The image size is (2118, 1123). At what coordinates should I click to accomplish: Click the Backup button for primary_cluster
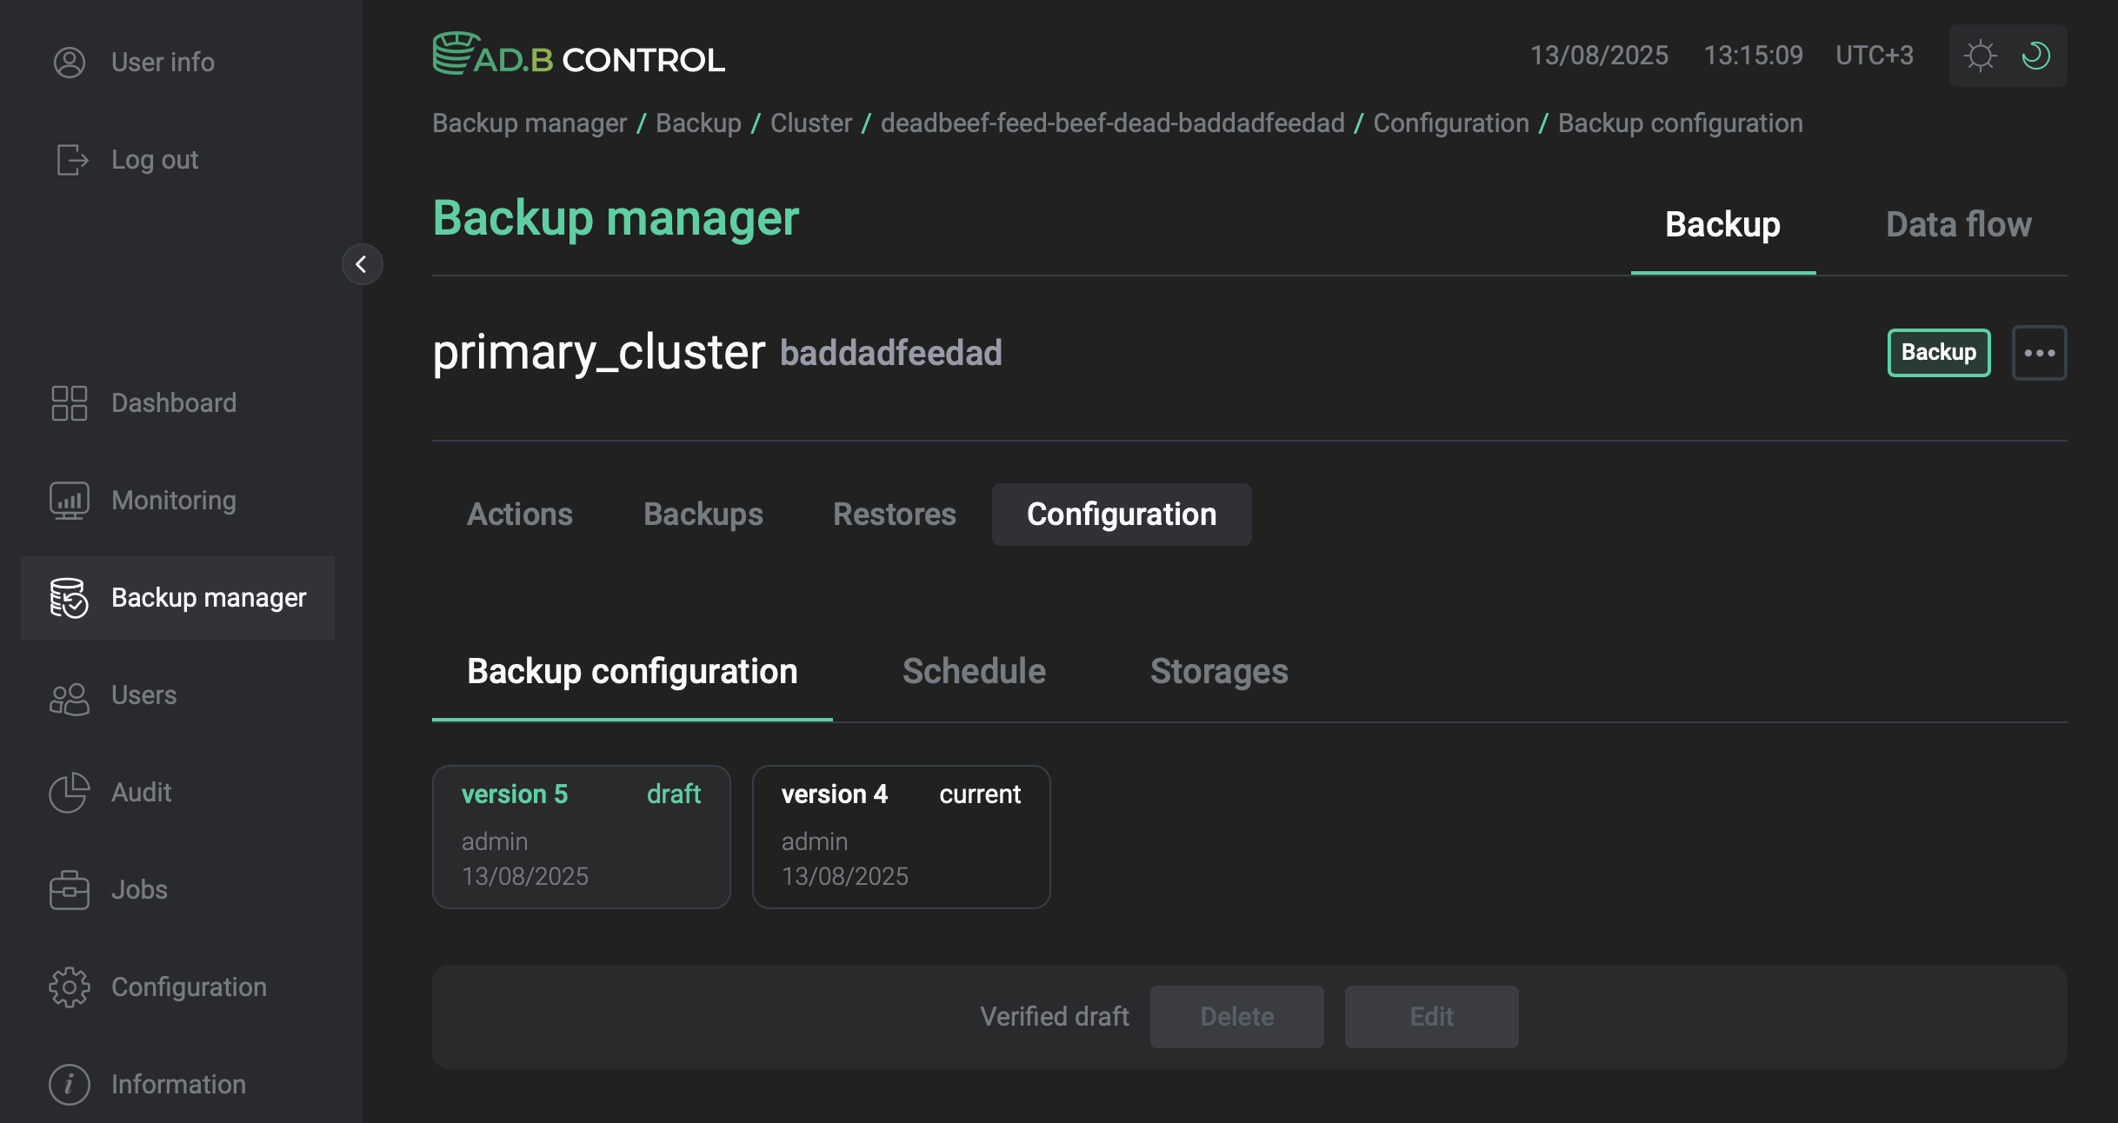click(x=1938, y=352)
